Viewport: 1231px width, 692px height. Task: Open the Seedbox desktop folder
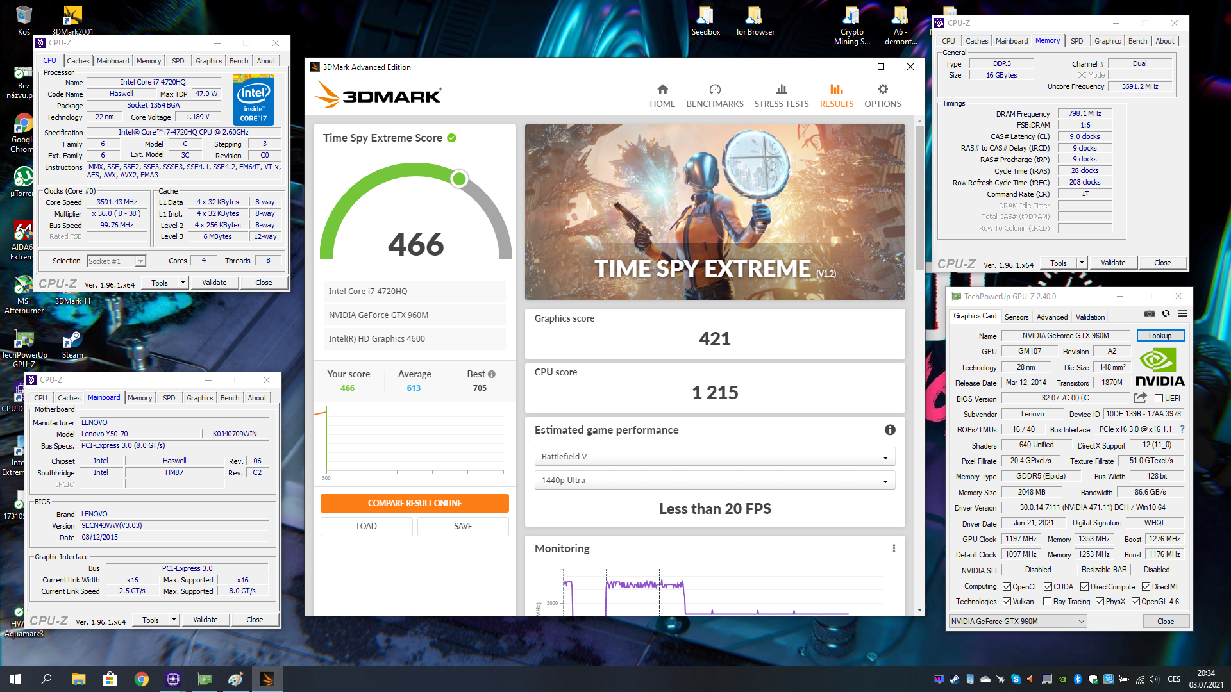[706, 21]
